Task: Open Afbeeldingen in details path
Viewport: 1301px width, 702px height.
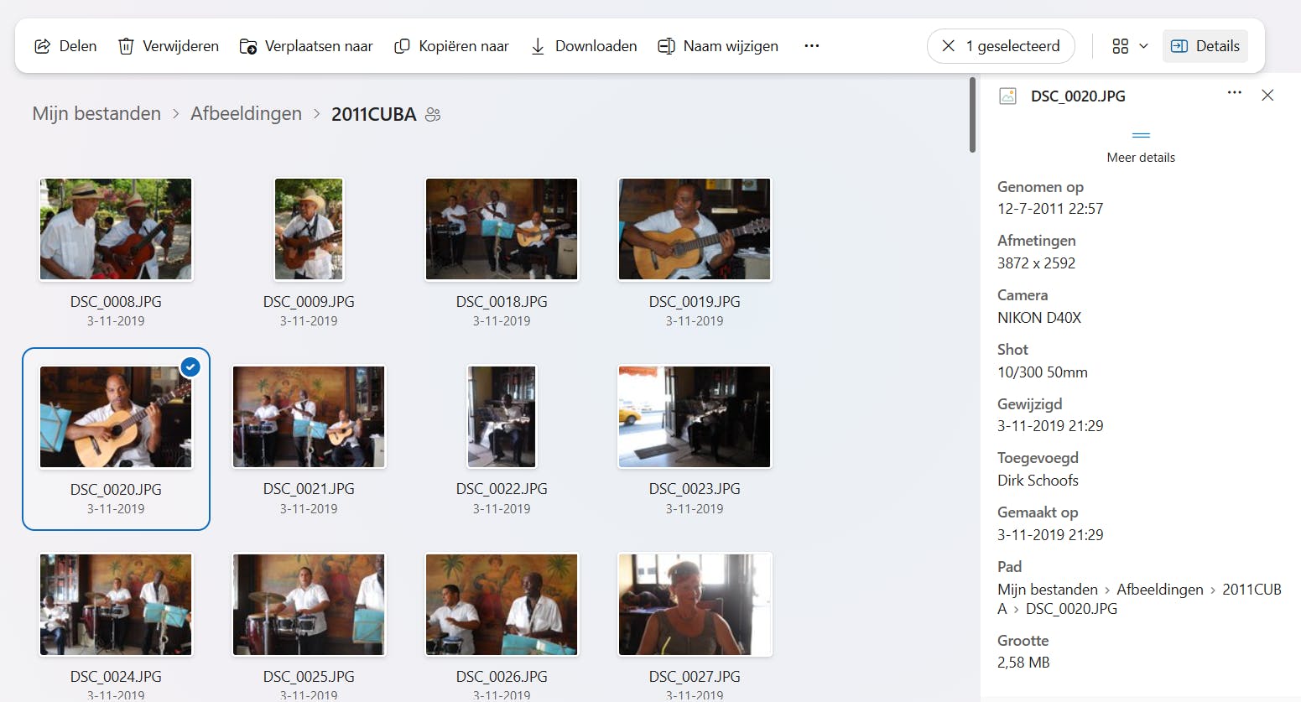Action: [x=1160, y=590]
